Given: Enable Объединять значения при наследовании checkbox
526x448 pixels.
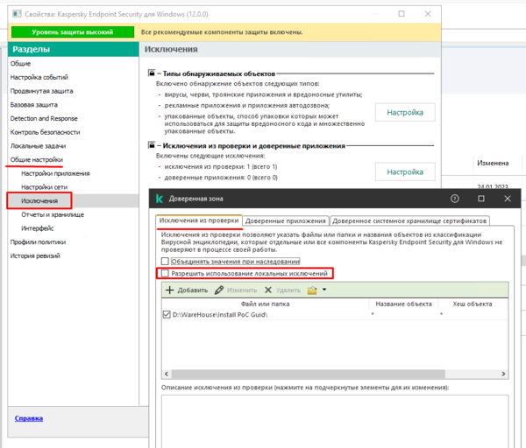Looking at the screenshot, I should [165, 262].
